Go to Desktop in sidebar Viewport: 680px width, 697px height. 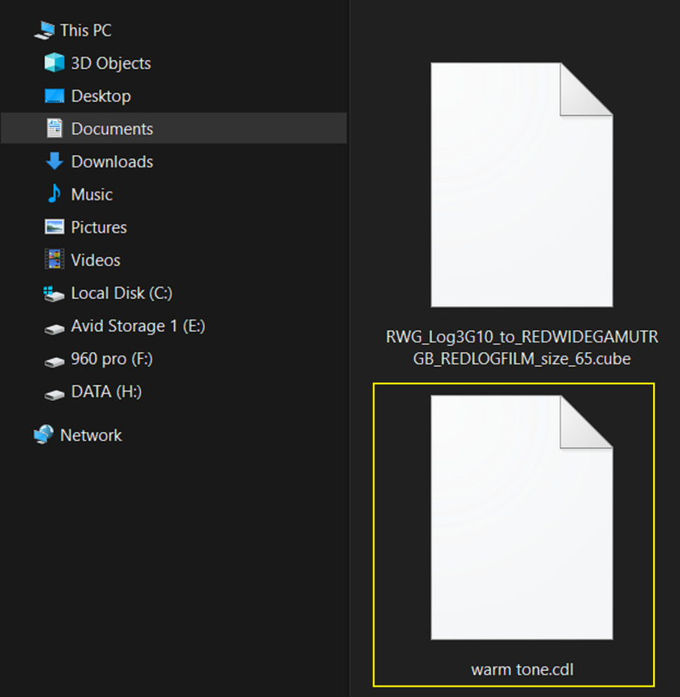coord(101,96)
